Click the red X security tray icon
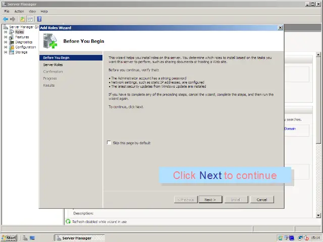 pos(306,238)
